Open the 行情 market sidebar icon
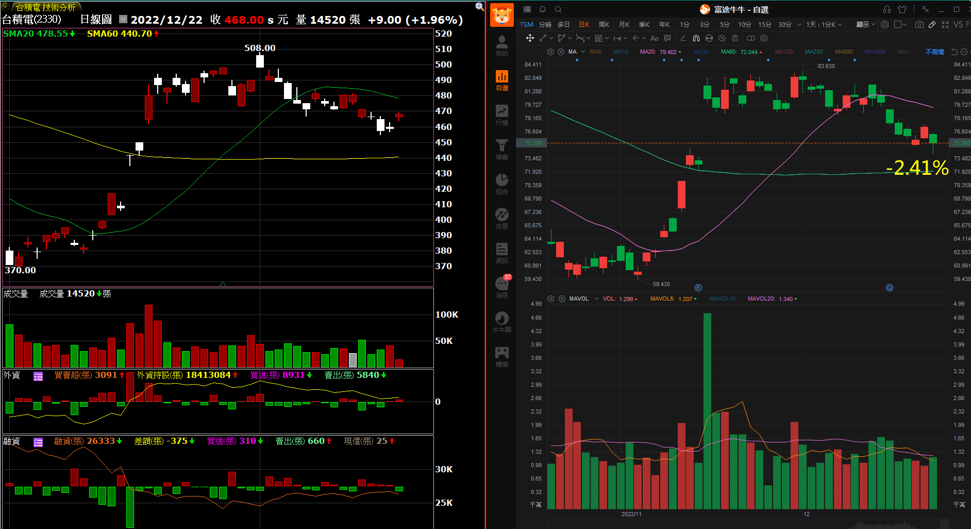The height and width of the screenshot is (529, 971). [x=501, y=115]
